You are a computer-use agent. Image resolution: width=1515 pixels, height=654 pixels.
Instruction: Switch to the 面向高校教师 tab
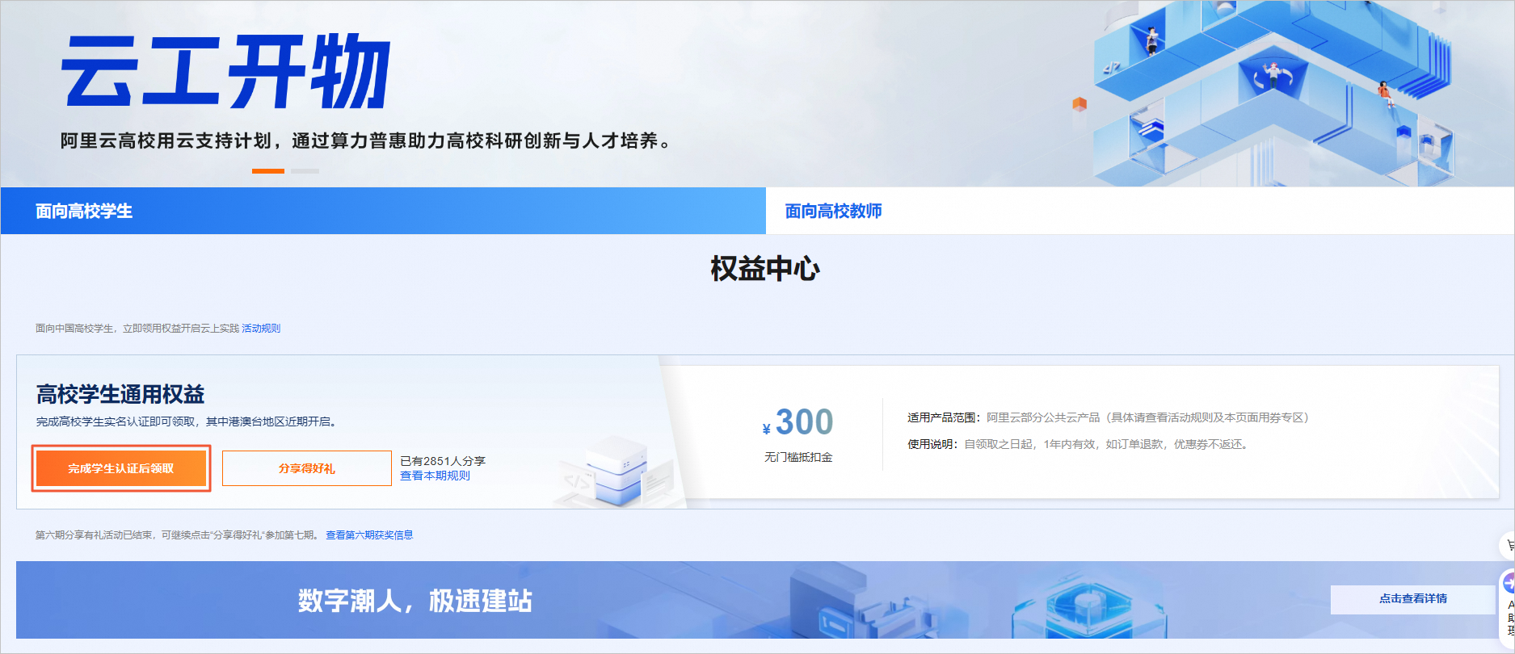coord(1139,211)
